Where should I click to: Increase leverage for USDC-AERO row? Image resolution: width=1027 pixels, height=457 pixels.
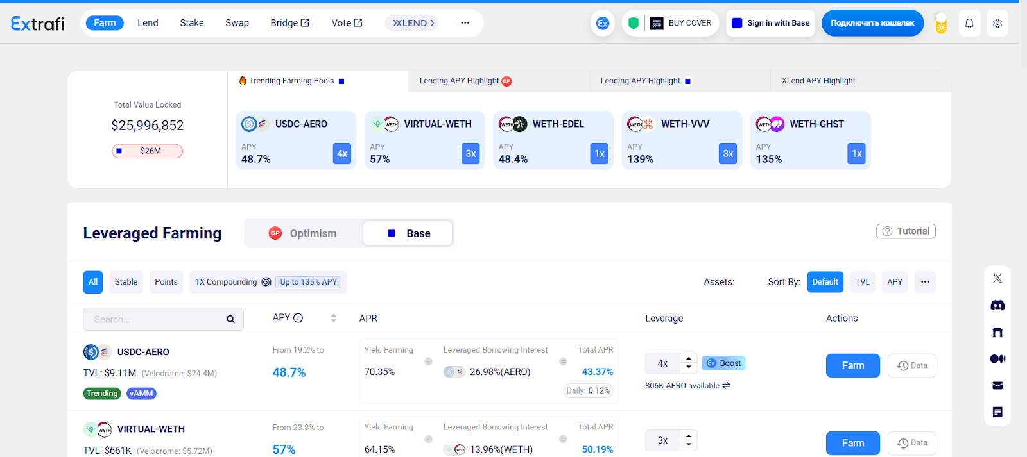point(689,359)
